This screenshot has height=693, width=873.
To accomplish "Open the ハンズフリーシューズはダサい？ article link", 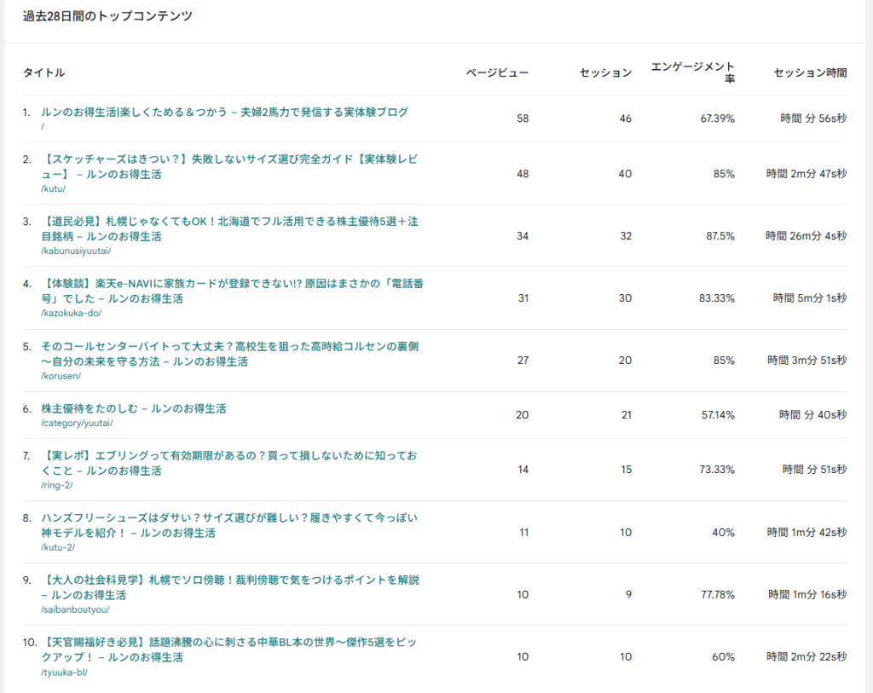I will [x=232, y=525].
